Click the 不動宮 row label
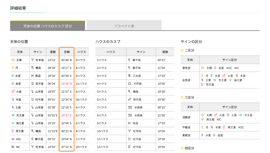270x153 pixels. tap(186, 127)
